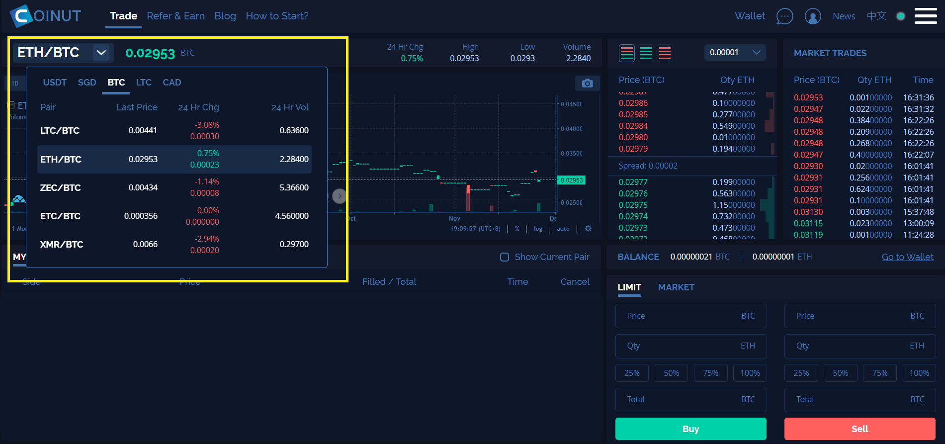
Task: Show sell orders only view
Action: click(x=665, y=53)
